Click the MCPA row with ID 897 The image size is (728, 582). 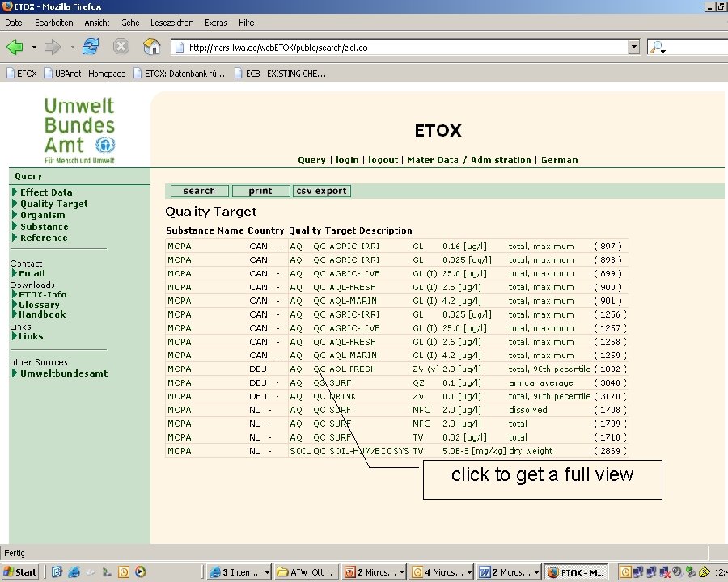[396, 247]
